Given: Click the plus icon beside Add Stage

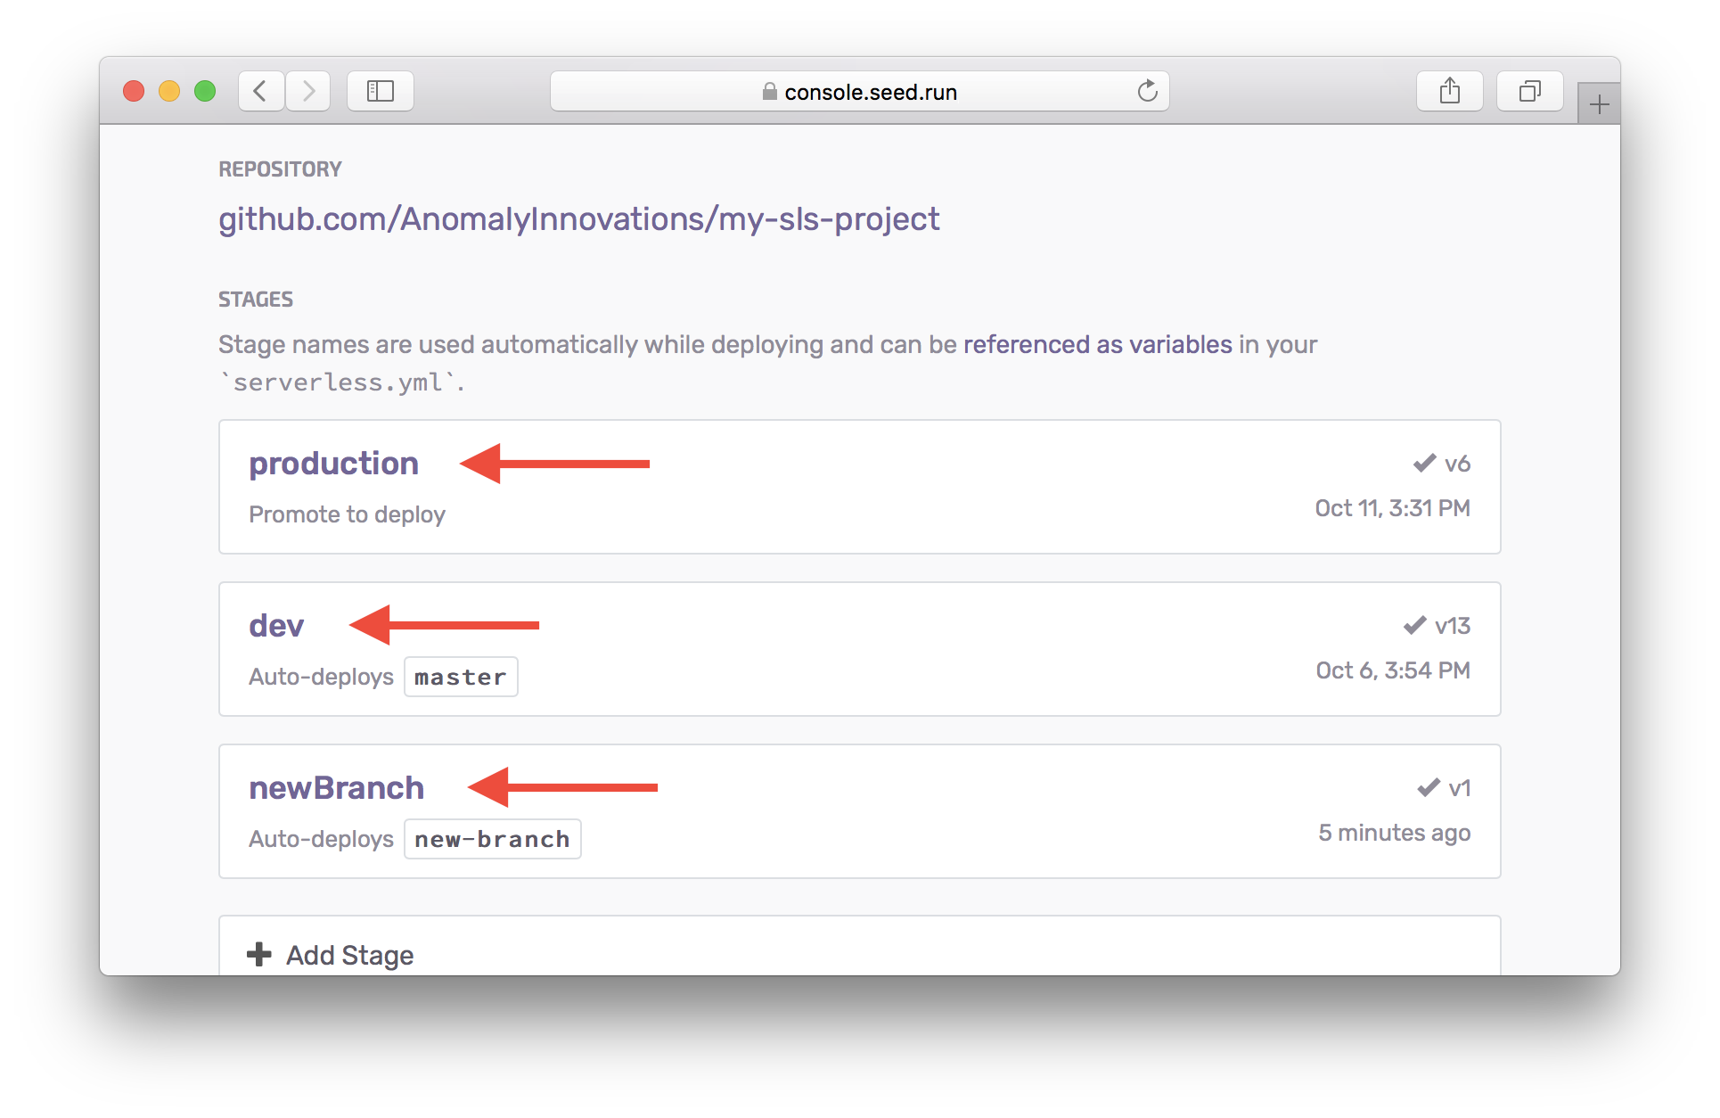Looking at the screenshot, I should coord(259,954).
